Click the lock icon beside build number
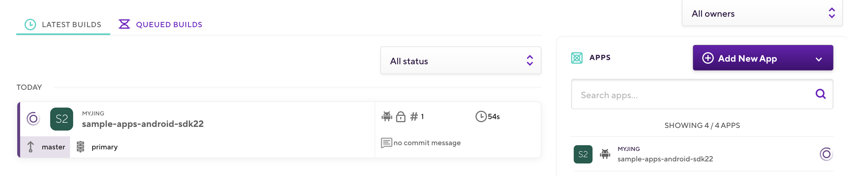This screenshot has height=176, width=847. (x=401, y=116)
